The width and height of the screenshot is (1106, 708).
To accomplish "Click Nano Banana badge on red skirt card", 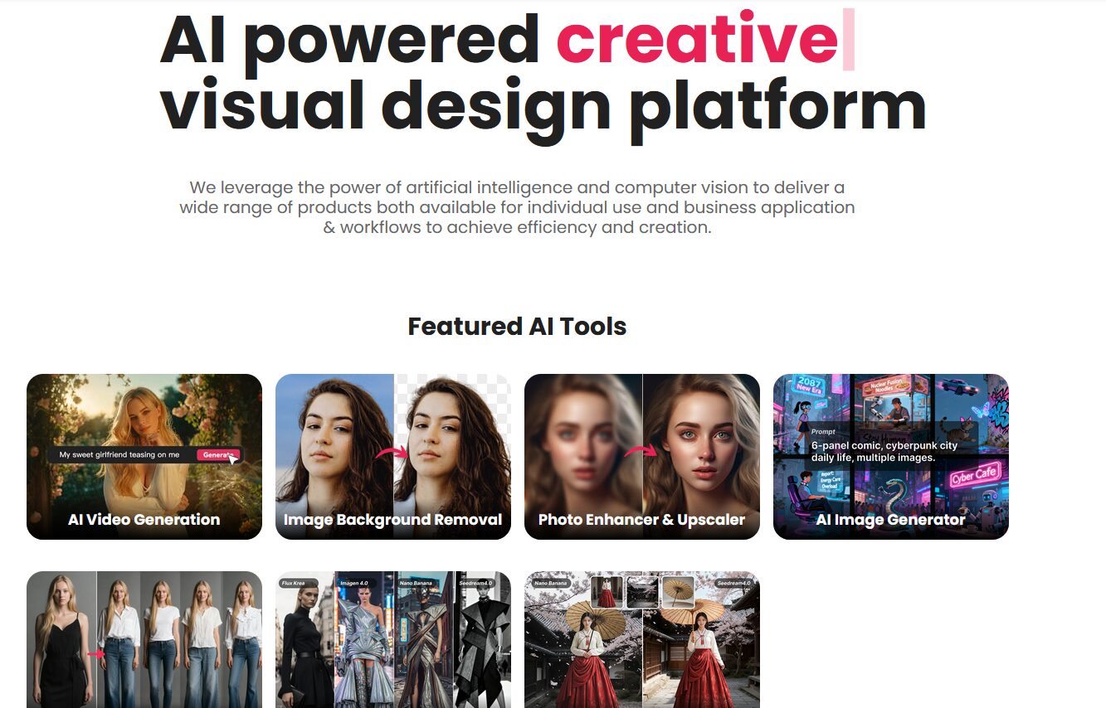I will click(x=550, y=583).
